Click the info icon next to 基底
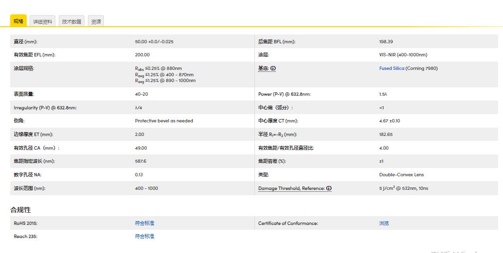This screenshot has width=503, height=253. pyautogui.click(x=273, y=68)
